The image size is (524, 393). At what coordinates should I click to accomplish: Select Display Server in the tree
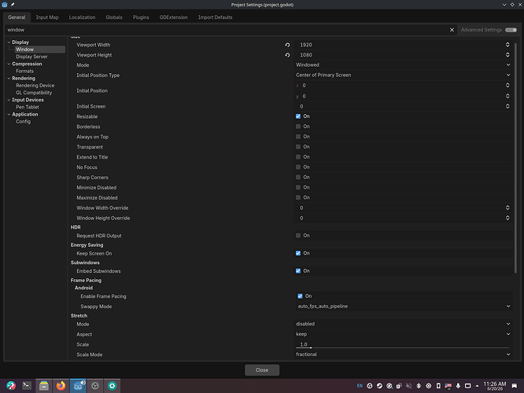[x=31, y=57]
